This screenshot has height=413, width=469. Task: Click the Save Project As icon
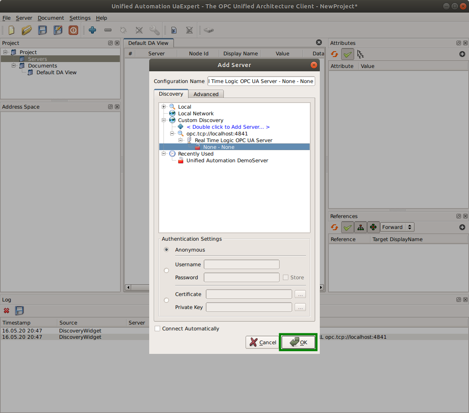coord(58,30)
